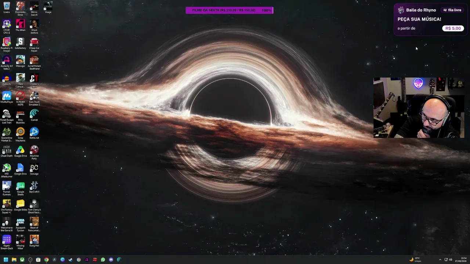This screenshot has height=264, width=470.
Task: Click the Euro Truck Simulator 2 icon
Action: point(34,99)
